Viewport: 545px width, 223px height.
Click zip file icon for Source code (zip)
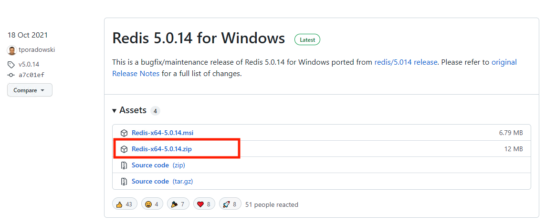(x=124, y=165)
